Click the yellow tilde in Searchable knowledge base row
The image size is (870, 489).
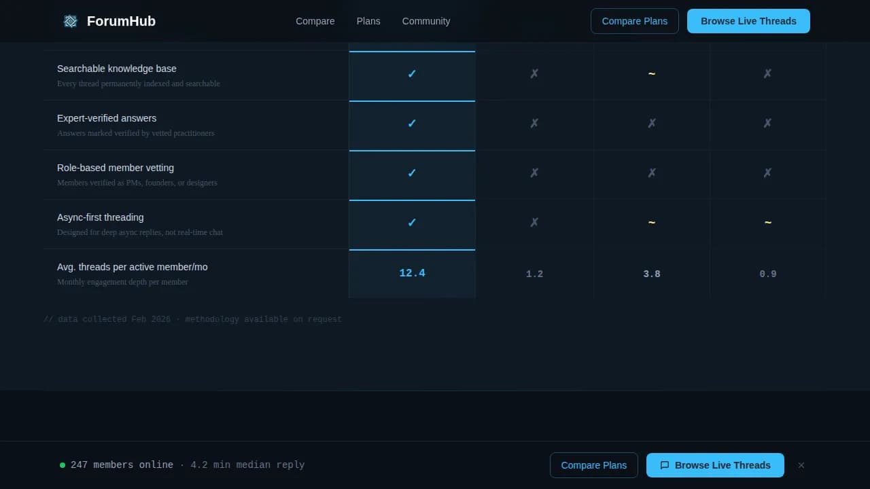pos(651,73)
